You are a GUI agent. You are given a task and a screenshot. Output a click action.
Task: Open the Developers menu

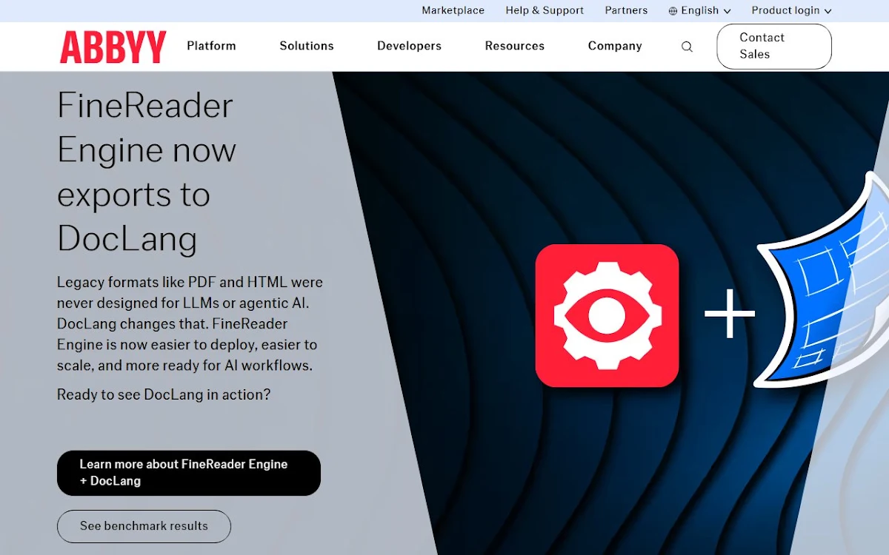pos(409,46)
